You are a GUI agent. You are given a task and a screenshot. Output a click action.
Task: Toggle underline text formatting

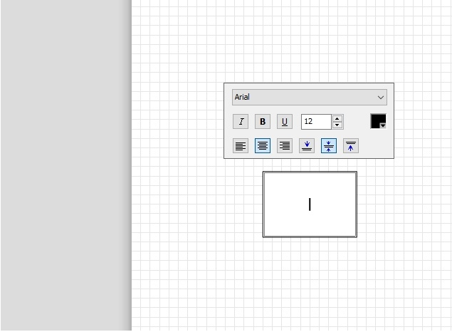(x=285, y=122)
